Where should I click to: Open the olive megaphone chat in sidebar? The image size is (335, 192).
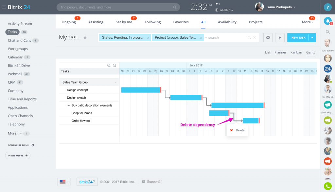click(327, 120)
